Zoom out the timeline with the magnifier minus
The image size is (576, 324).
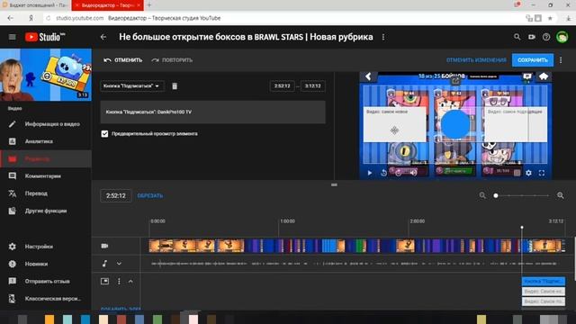(x=482, y=196)
